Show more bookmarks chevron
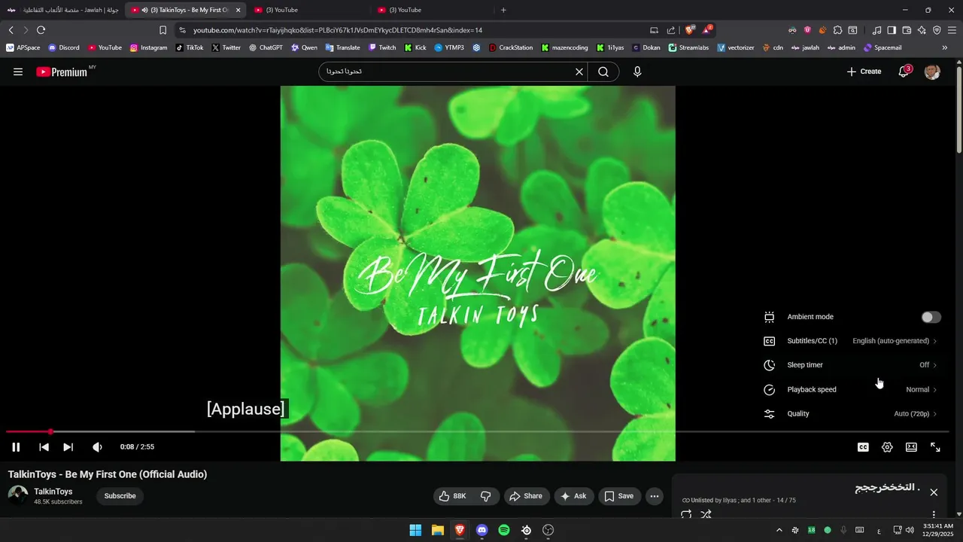Viewport: 963px width, 542px height. pos(945,47)
